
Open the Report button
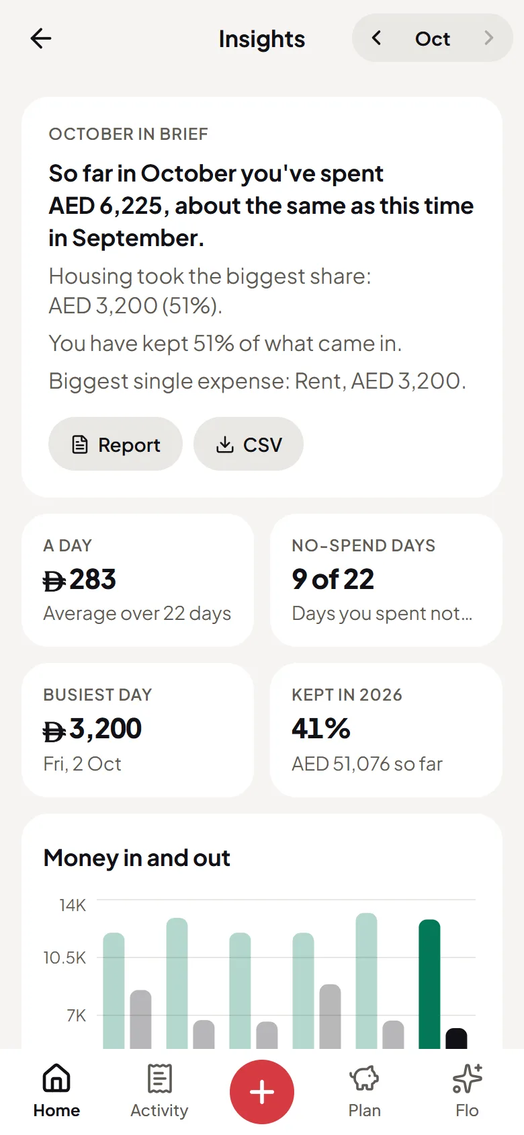pyautogui.click(x=116, y=444)
